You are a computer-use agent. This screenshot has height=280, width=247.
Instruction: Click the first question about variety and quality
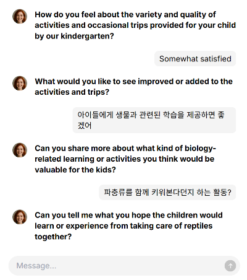pyautogui.click(x=135, y=25)
